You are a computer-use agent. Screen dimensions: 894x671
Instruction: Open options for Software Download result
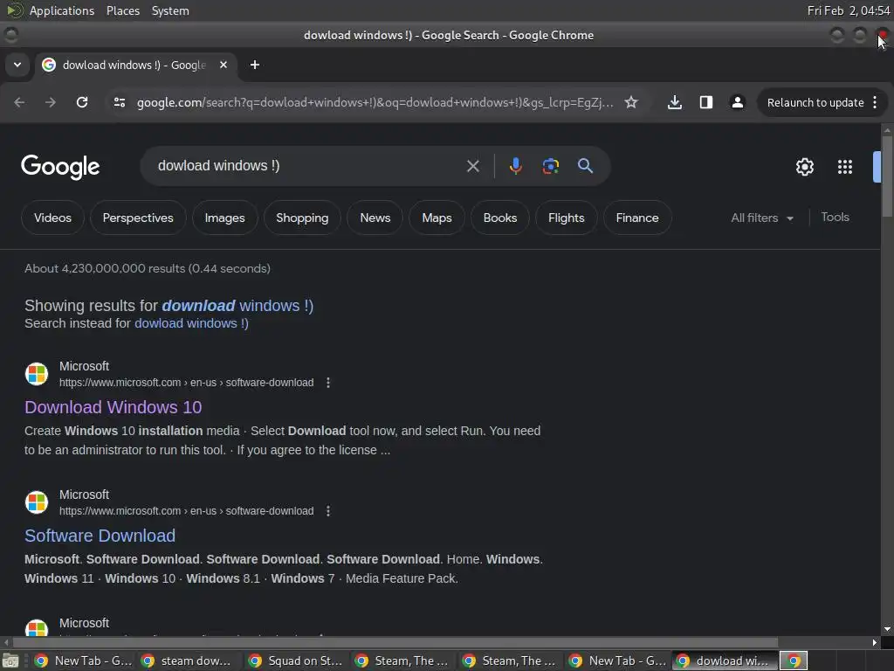pyautogui.click(x=328, y=511)
